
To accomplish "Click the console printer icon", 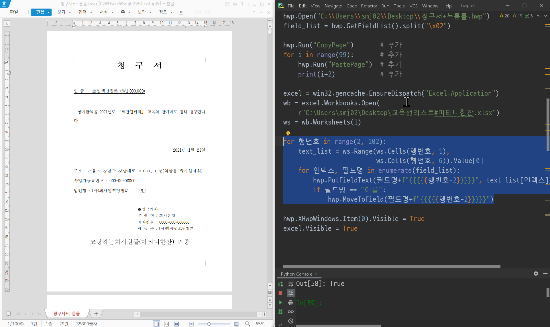I will click(291, 302).
